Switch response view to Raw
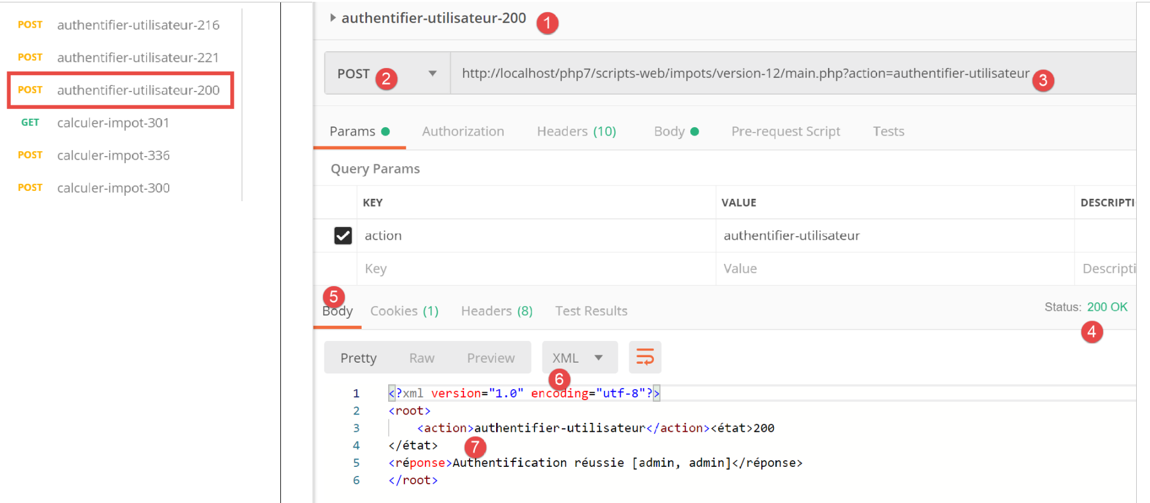 [421, 358]
